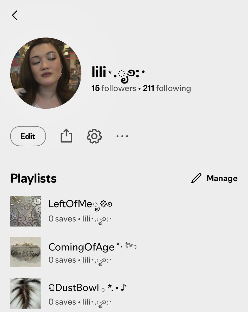248x312 pixels.
Task: Open the LeftOfMe playlist cover thumbnail
Action: (25, 211)
